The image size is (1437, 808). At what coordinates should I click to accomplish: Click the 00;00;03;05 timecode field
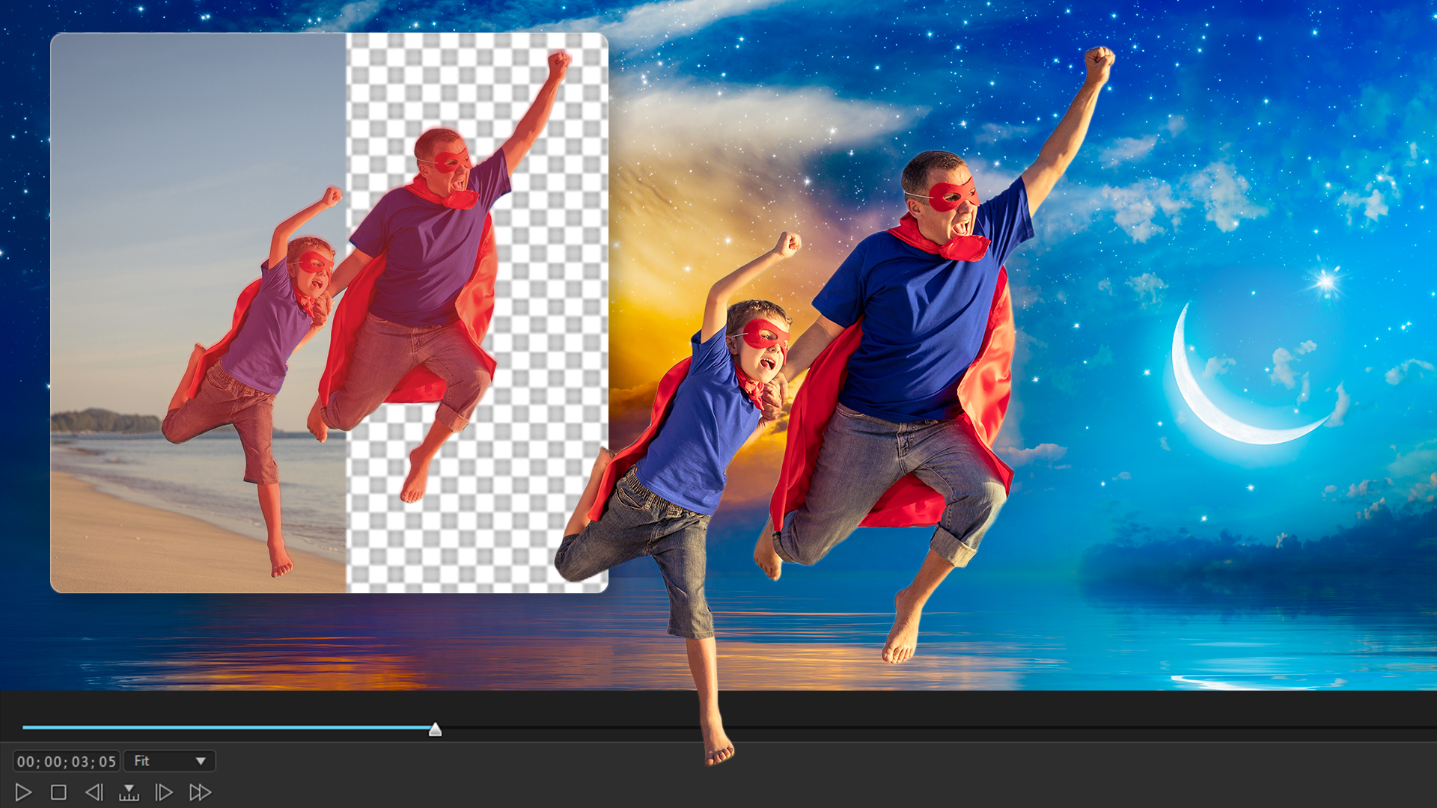(x=66, y=762)
